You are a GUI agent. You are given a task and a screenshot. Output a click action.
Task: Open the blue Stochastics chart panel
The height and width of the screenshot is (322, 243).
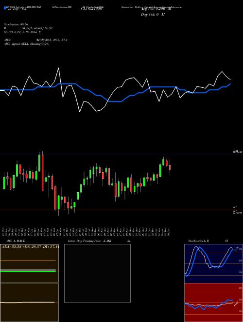pos(213,263)
